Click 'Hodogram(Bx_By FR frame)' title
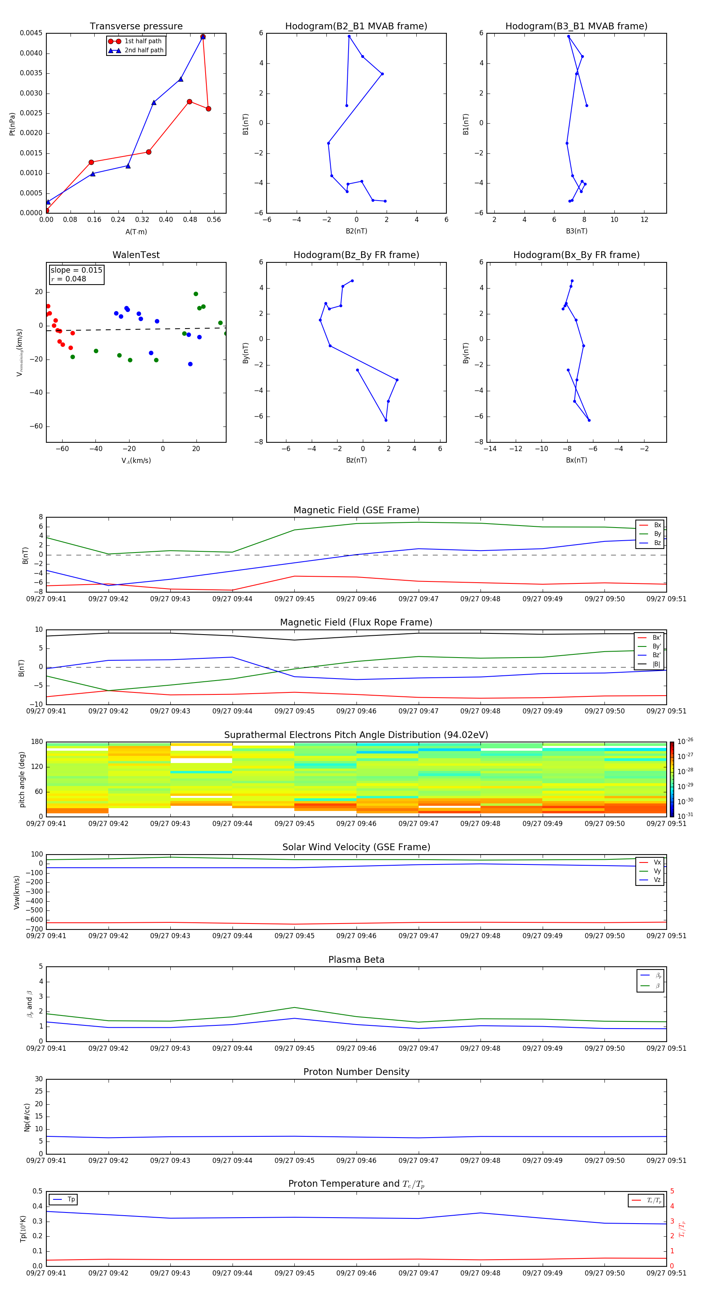 [x=576, y=255]
